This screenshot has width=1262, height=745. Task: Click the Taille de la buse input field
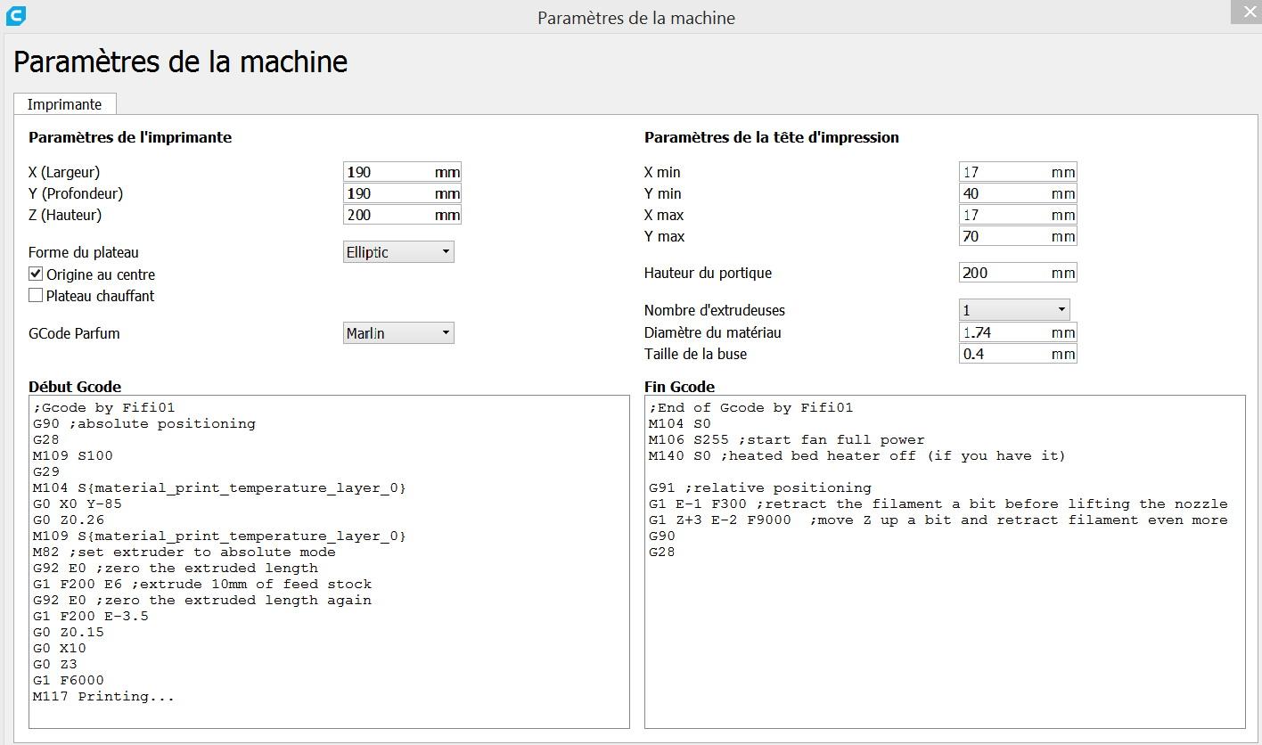click(1018, 354)
